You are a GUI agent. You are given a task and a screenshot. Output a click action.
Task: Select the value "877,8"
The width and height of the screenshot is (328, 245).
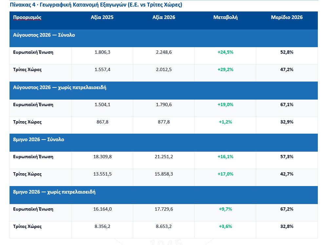point(164,122)
